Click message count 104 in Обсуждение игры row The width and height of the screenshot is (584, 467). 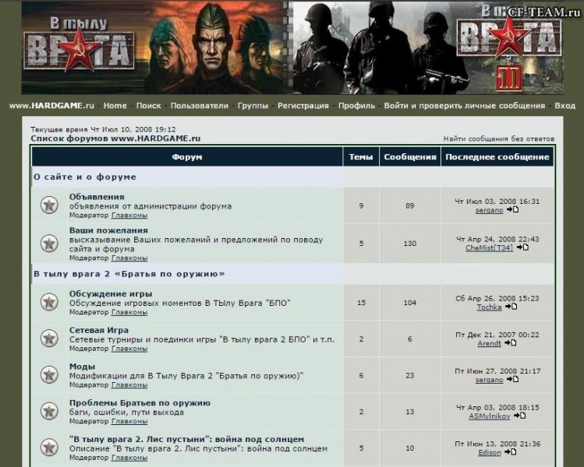click(410, 303)
